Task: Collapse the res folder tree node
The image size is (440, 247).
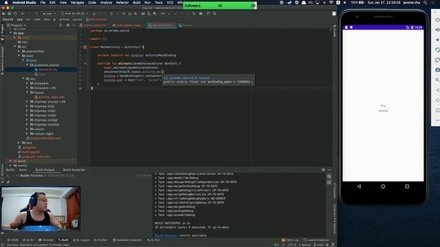Action: point(23,79)
